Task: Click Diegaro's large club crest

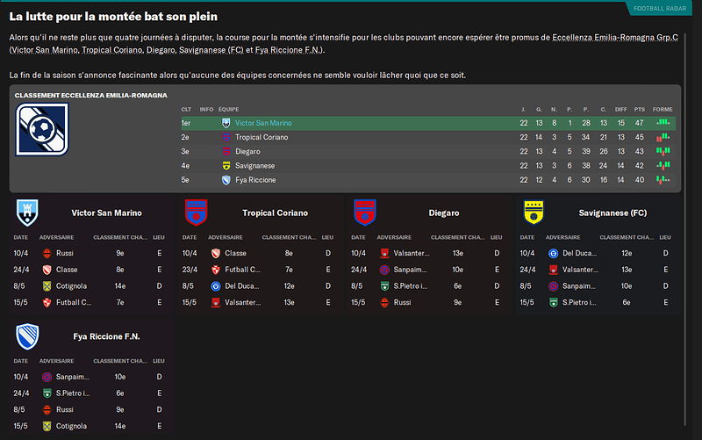Action: tap(365, 213)
